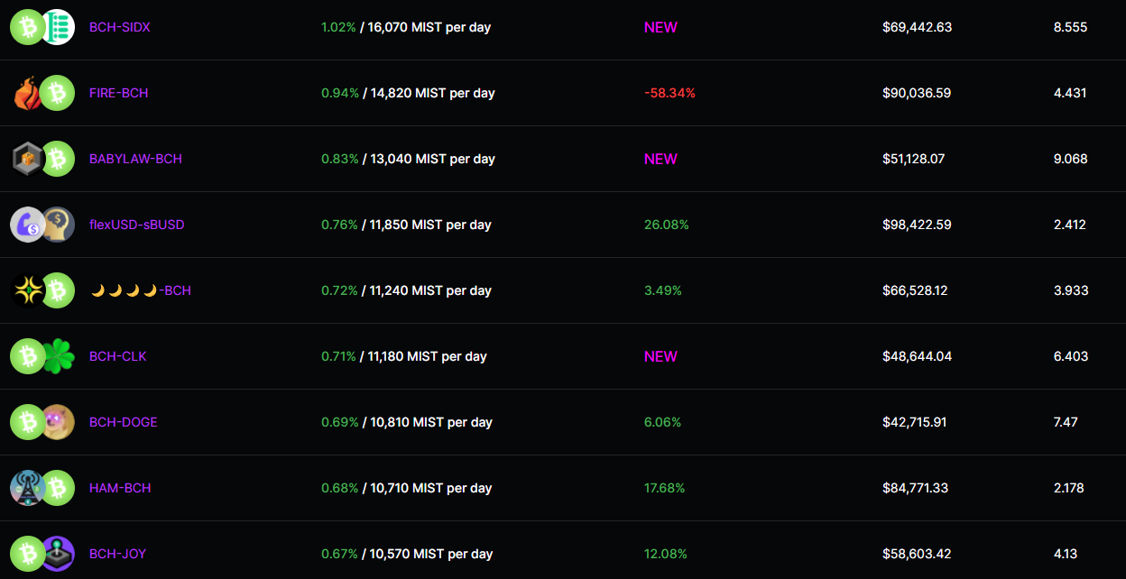The image size is (1126, 579).
Task: Open the flexUSD-sBUSD pair link
Action: click(136, 225)
